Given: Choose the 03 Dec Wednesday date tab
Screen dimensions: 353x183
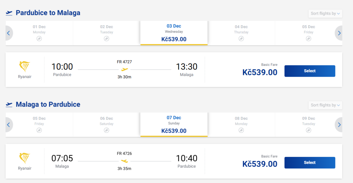Looking at the screenshot, I should [174, 33].
